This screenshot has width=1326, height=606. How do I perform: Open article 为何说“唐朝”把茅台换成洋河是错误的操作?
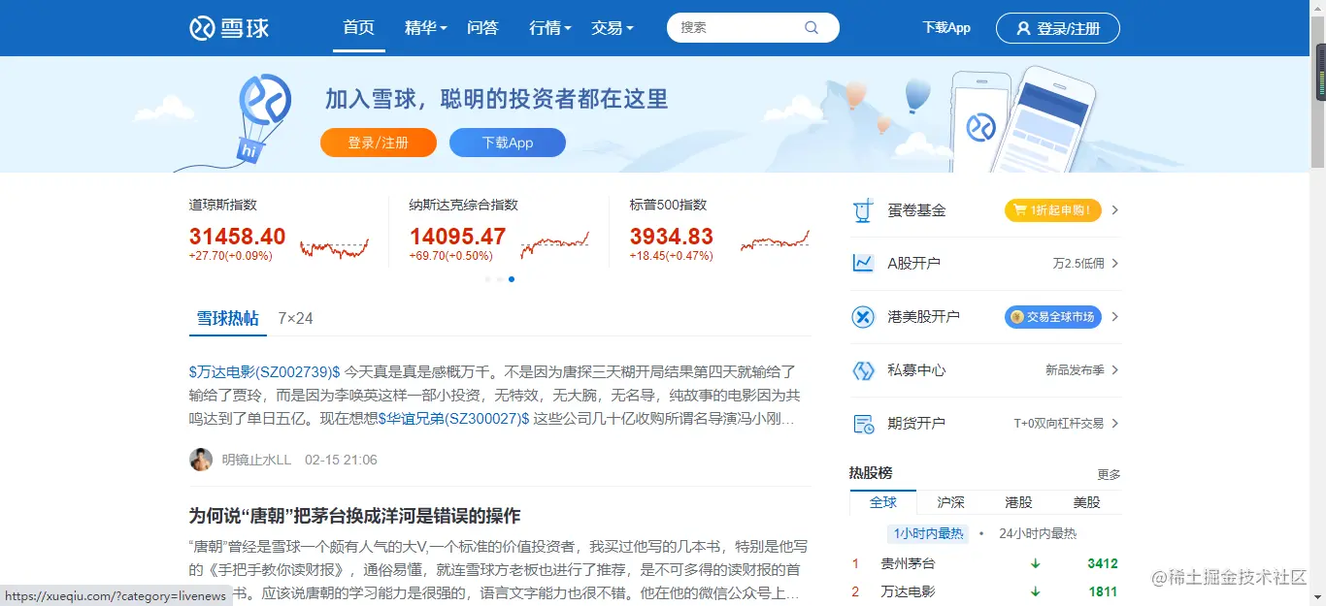pos(355,515)
